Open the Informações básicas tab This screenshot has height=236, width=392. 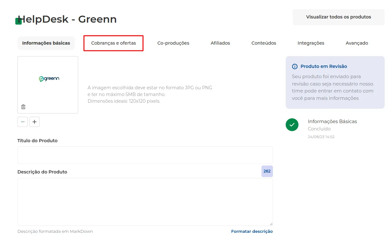(x=46, y=43)
